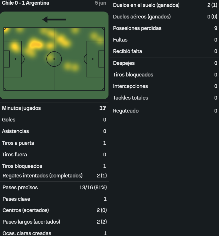Click the attack direction arrow above pitch
The image size is (219, 236).
point(54,20)
